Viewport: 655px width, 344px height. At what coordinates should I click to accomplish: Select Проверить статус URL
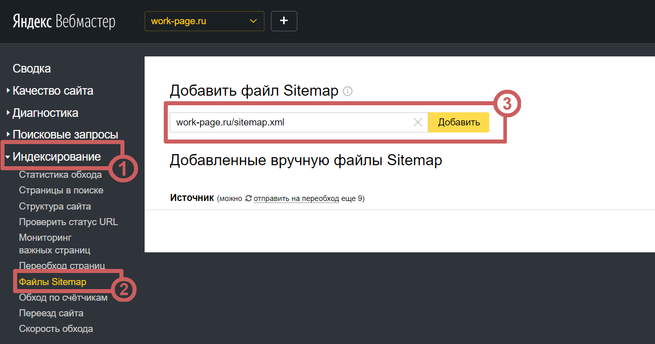[x=68, y=222]
